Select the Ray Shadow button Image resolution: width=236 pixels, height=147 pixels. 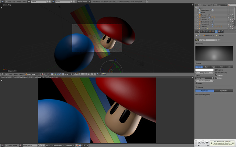[x=224, y=90]
